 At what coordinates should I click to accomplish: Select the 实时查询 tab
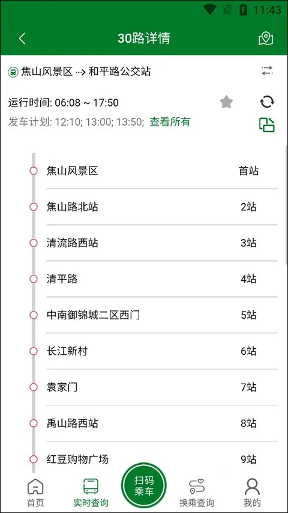click(91, 493)
